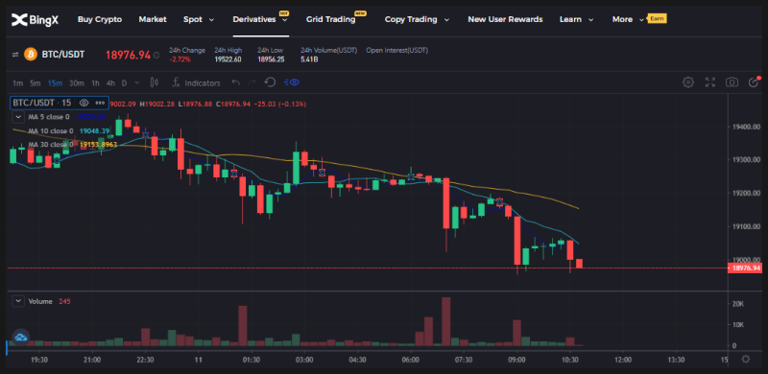
Task: Toggle the blue eye drawing visibility icon
Action: click(292, 82)
